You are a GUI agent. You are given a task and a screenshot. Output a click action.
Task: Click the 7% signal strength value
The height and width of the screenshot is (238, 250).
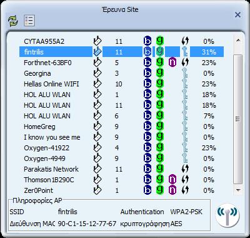coord(209,116)
